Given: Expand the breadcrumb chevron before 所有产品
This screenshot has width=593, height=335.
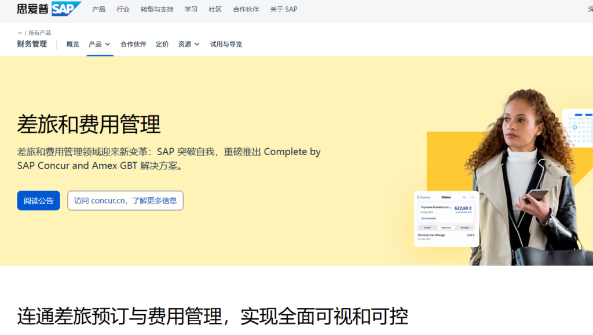Looking at the screenshot, I should coord(20,33).
